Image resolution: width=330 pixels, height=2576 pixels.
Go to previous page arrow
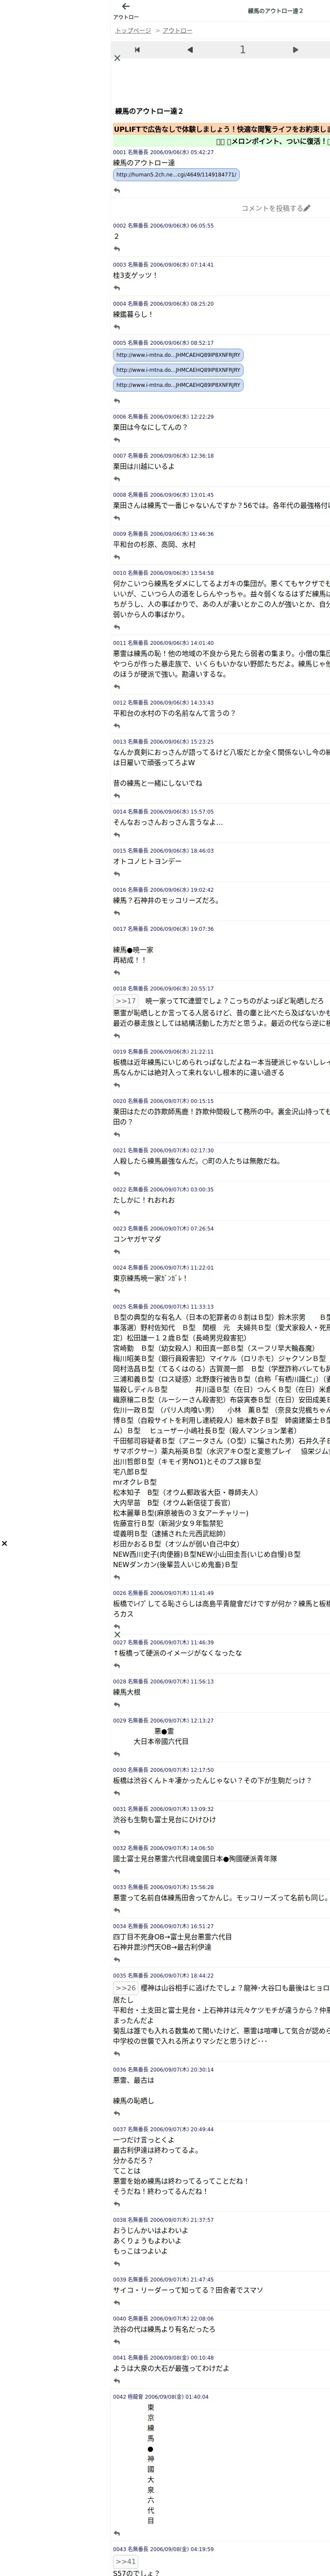tap(190, 49)
